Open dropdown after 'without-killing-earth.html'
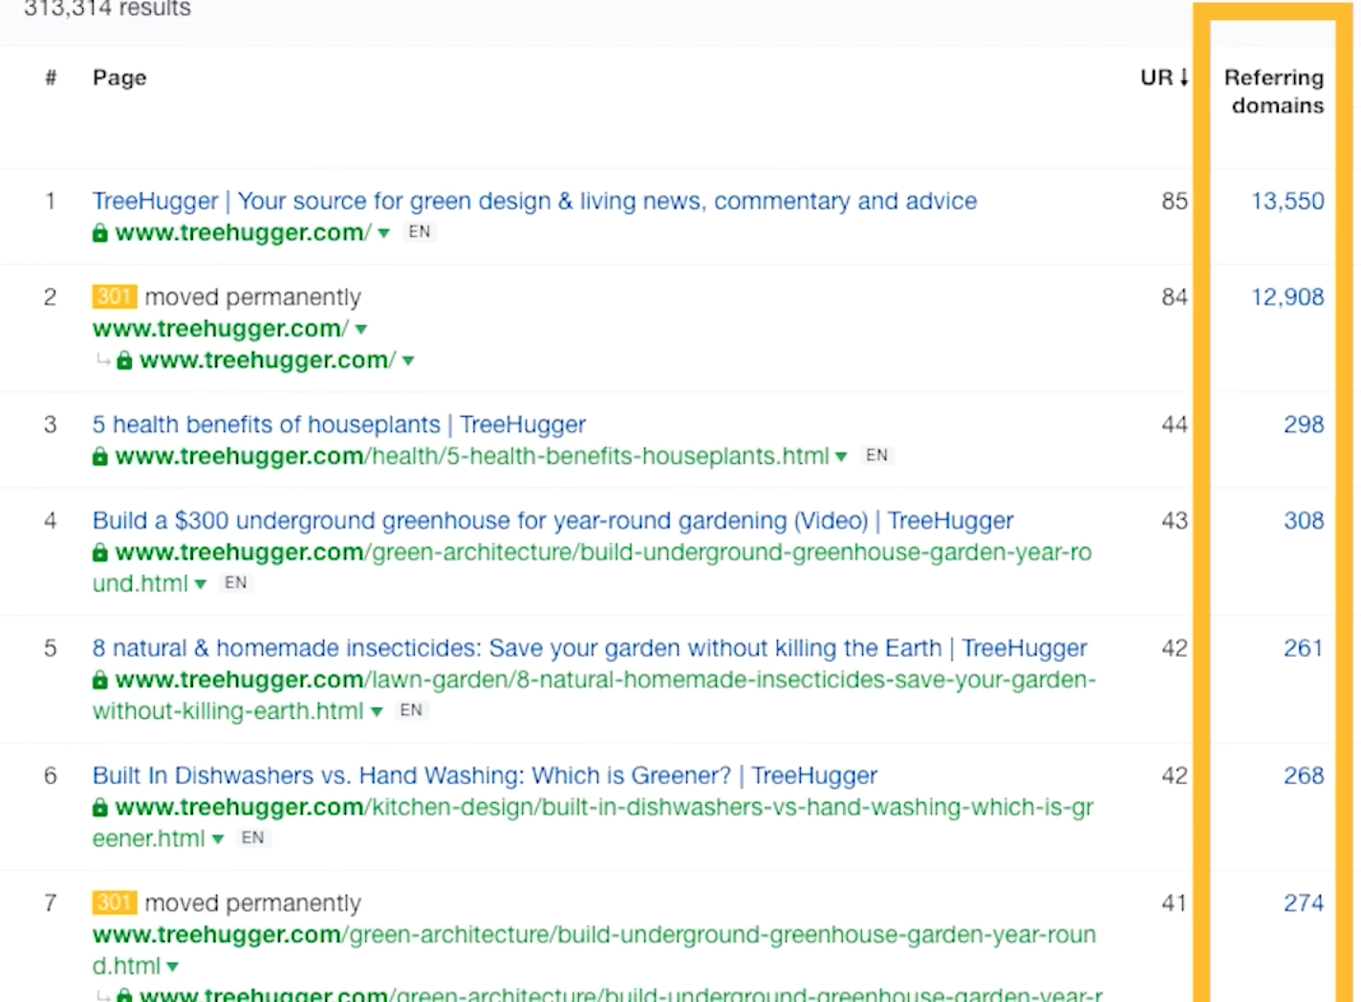Image resolution: width=1361 pixels, height=1002 pixels. (377, 712)
